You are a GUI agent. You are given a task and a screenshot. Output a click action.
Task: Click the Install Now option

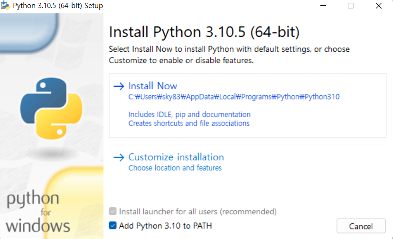tap(247, 105)
